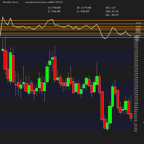Viewport: 144px width, 144px height.
Task: Select the high value 'H: 1179.00'
Action: click(x=84, y=8)
